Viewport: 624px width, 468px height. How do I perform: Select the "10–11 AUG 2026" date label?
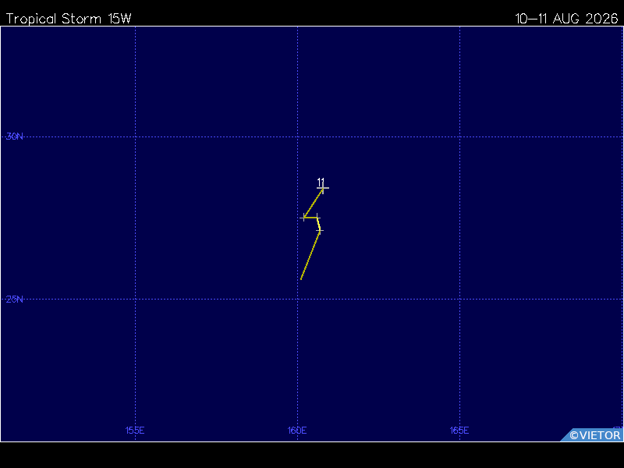[566, 19]
